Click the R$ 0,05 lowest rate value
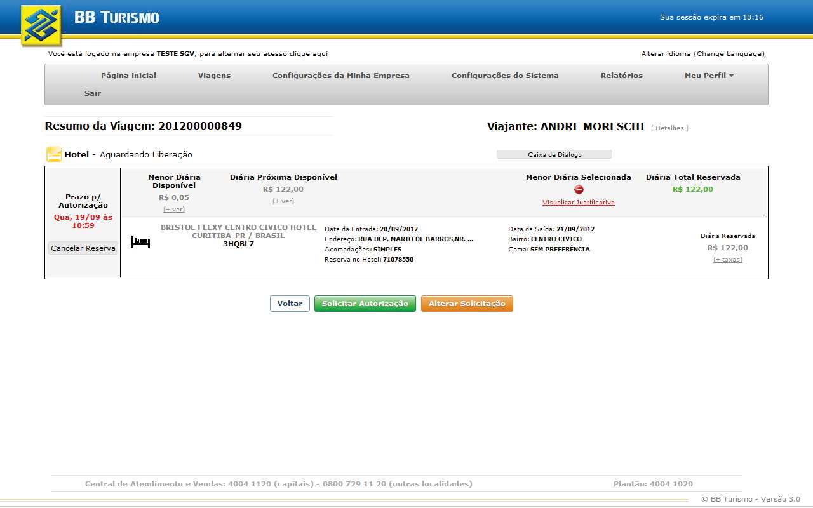The image size is (813, 508). pyautogui.click(x=174, y=197)
